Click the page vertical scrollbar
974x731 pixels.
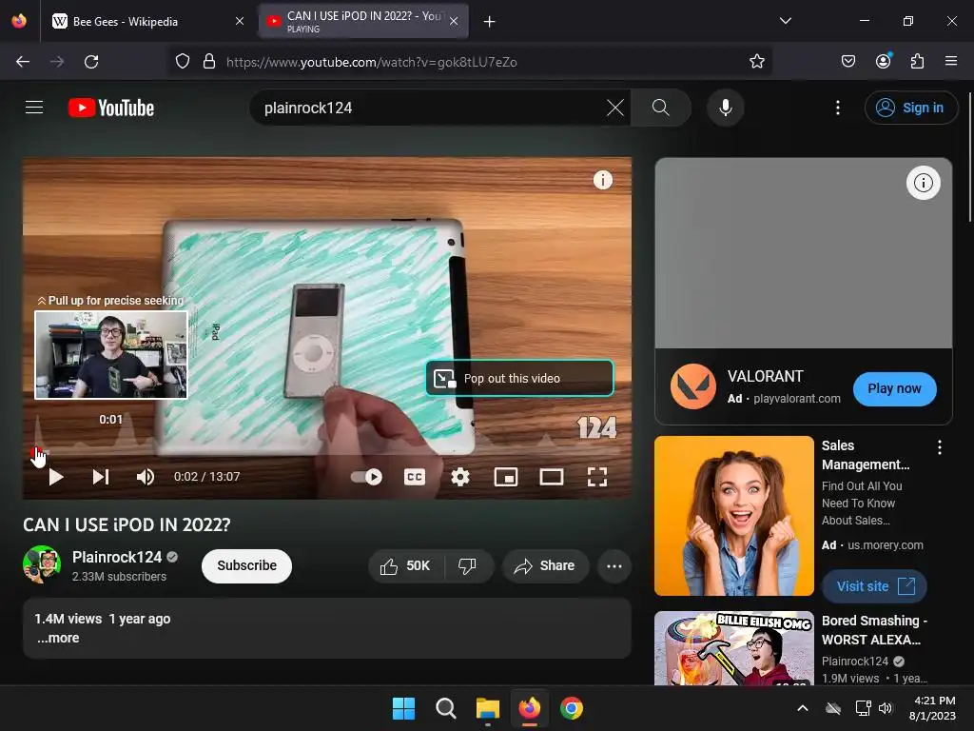point(969,157)
